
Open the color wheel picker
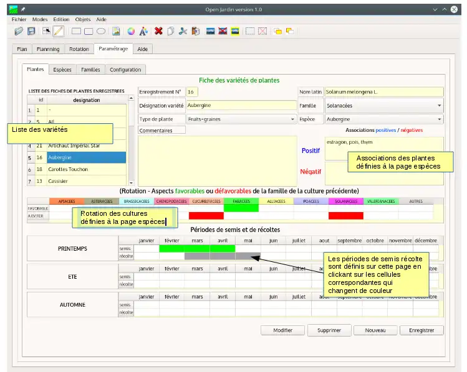coord(131,30)
